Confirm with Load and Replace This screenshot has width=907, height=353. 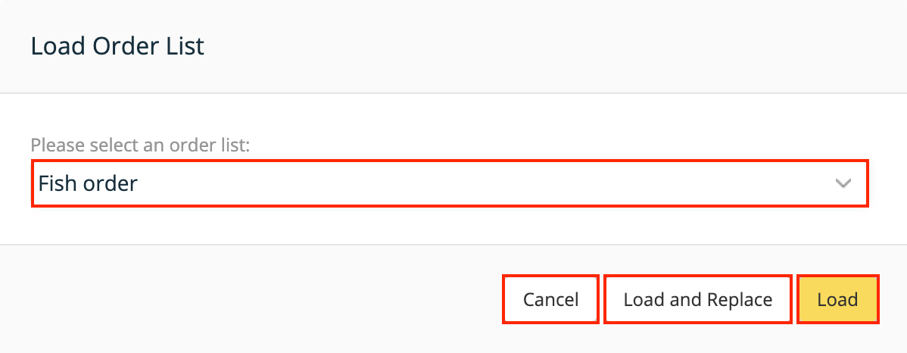(x=697, y=299)
